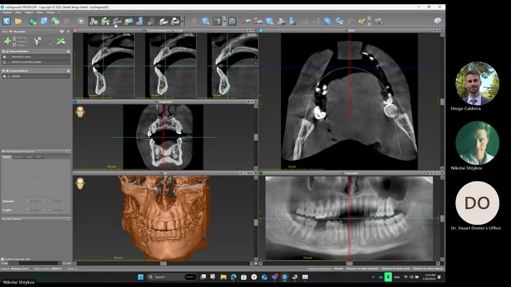
Task: Click the measurement tool icon
Action: coord(246,21)
